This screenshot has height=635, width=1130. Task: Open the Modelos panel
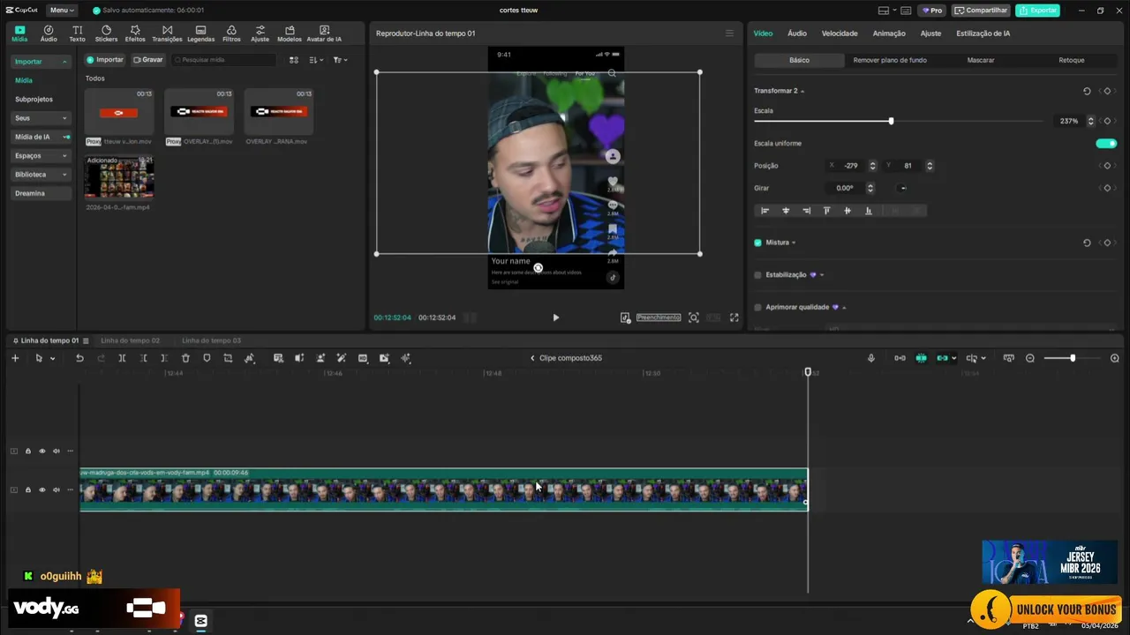289,34
